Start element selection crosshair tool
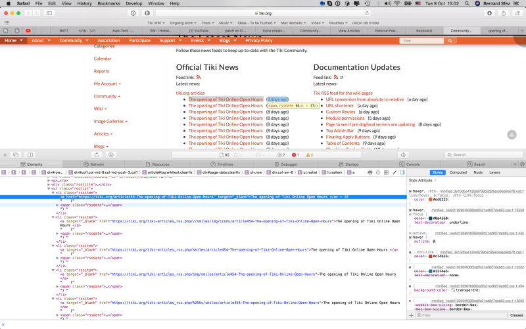Screen dimensions: 526x329 click(403, 155)
